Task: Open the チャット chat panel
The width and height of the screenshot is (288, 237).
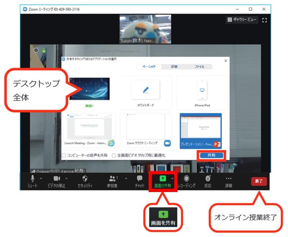Action: coord(140,181)
